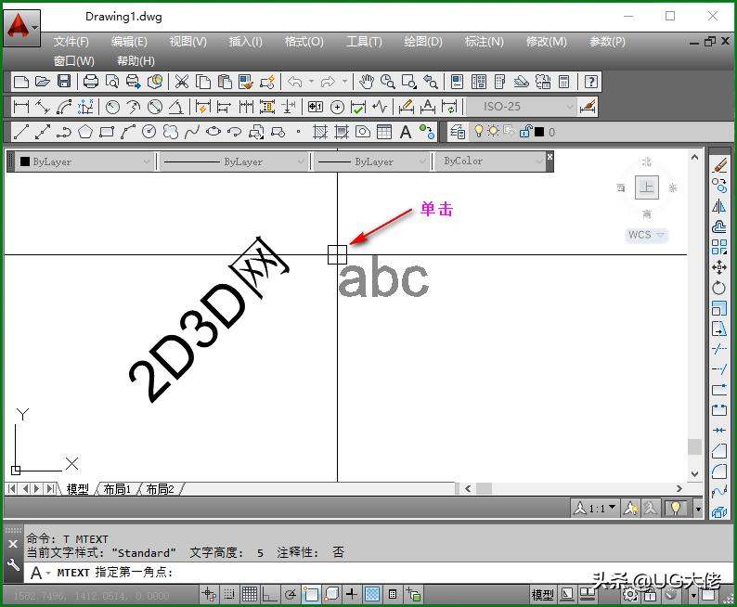737x607 pixels.
Task: Toggle Snap Mode in status bar
Action: [229, 595]
